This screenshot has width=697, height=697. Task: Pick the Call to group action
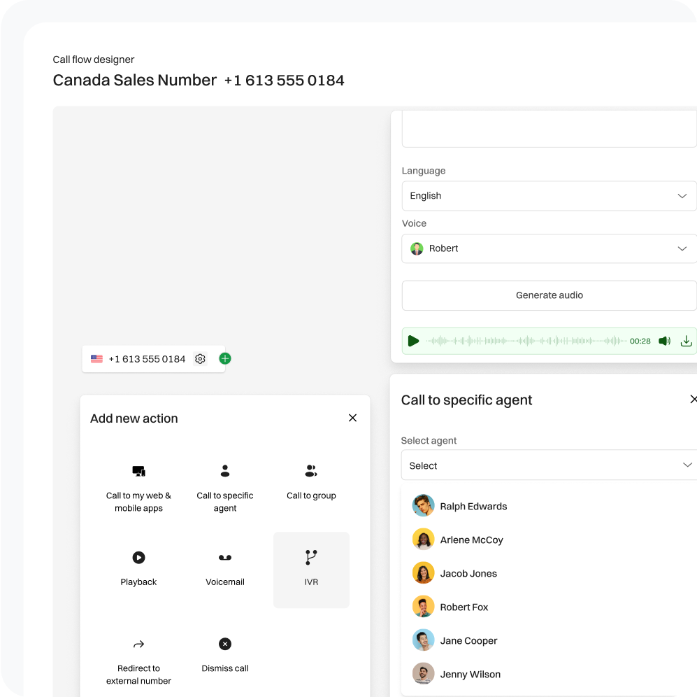tap(311, 482)
